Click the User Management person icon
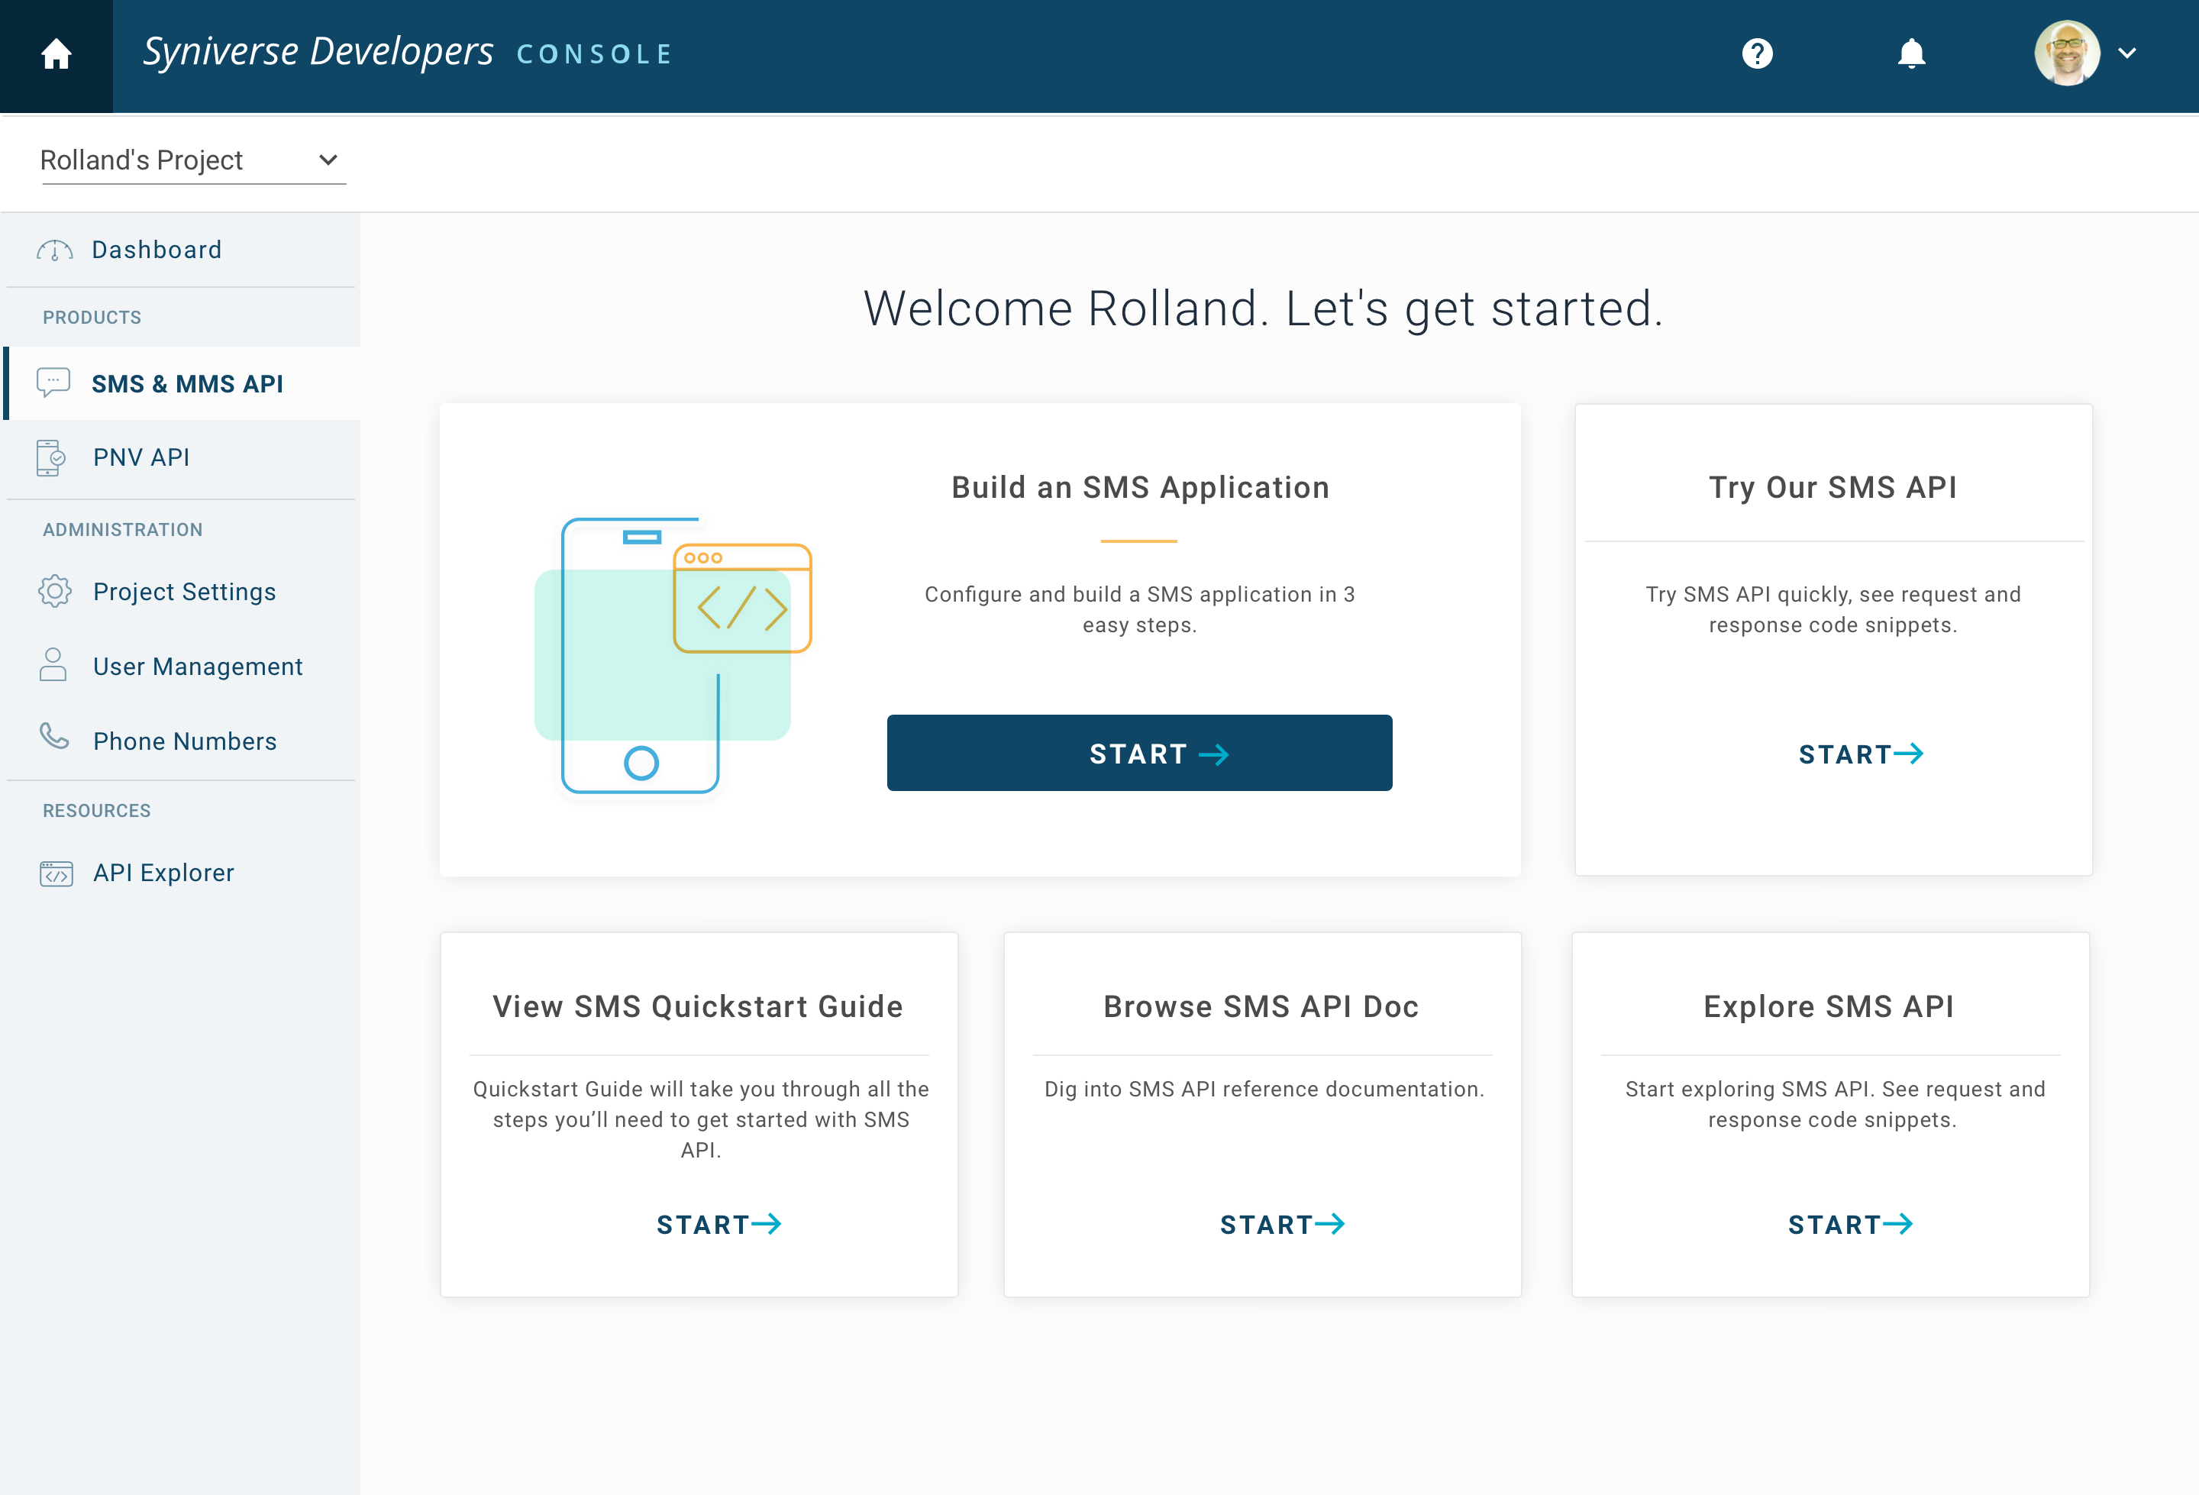 53,665
